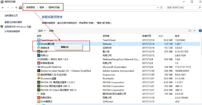Choose 卸载(U) in the context menu
This screenshot has height=105, width=202.
[69, 47]
